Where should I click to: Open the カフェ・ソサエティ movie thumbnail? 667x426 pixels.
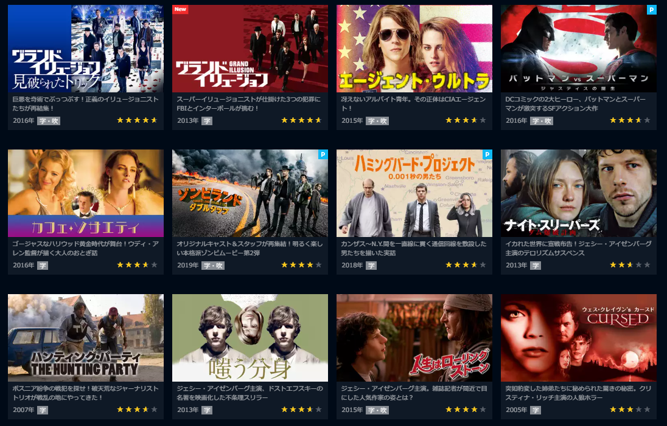coord(85,193)
